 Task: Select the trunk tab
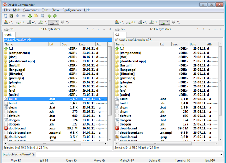pyautogui.click(x=9, y=35)
